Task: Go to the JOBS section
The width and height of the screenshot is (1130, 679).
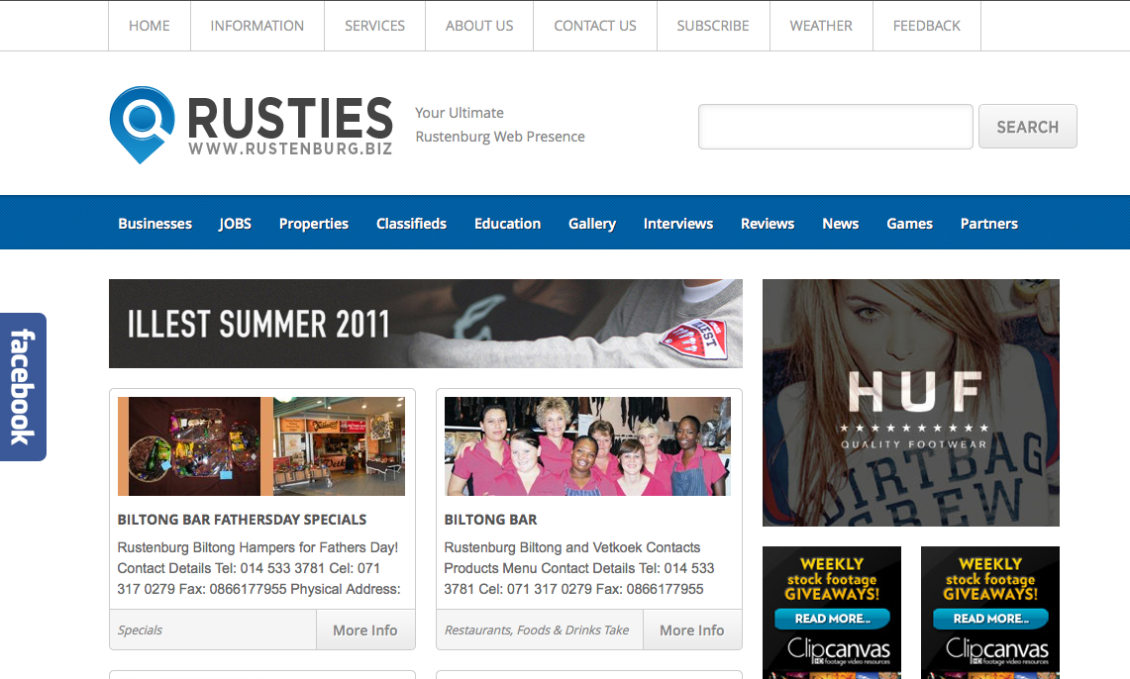Action: pos(236,224)
